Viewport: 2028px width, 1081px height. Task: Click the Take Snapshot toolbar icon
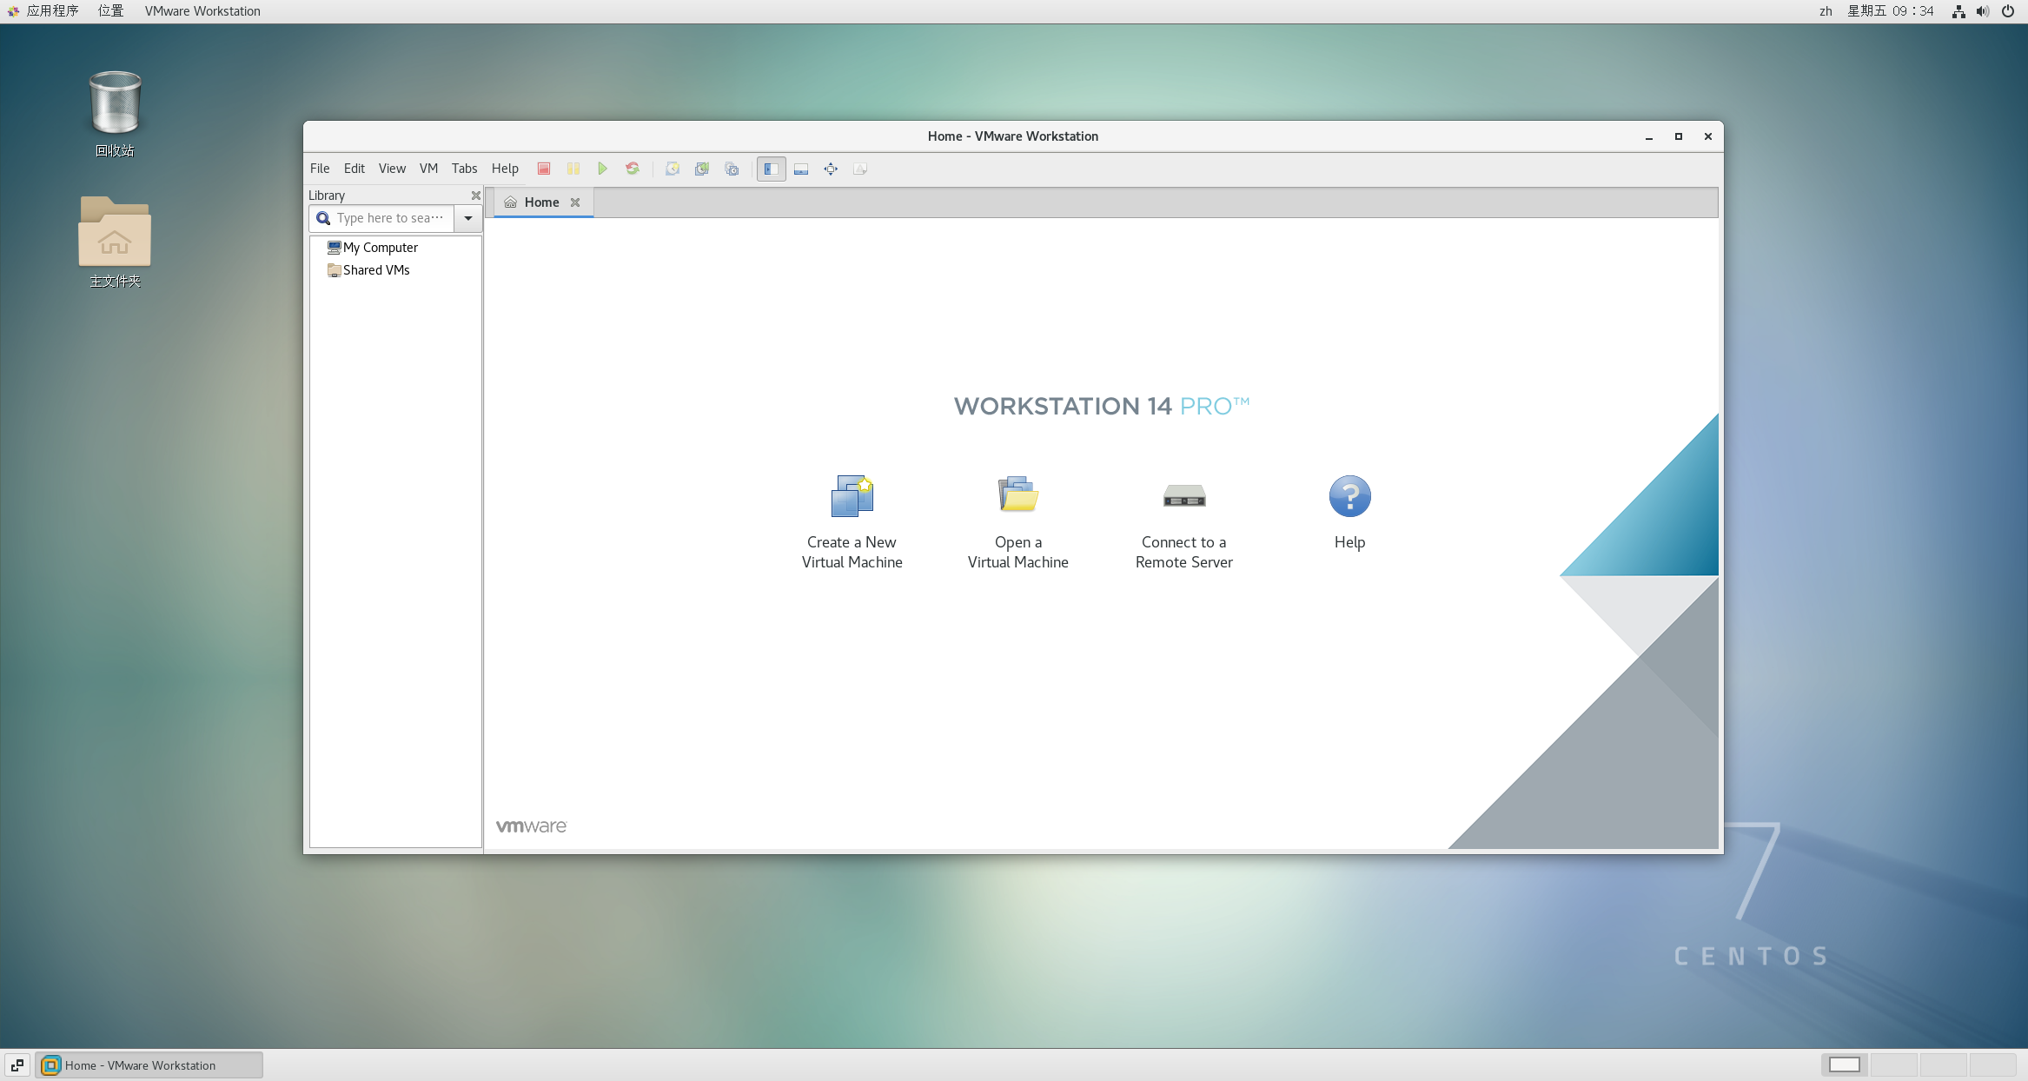click(x=673, y=169)
